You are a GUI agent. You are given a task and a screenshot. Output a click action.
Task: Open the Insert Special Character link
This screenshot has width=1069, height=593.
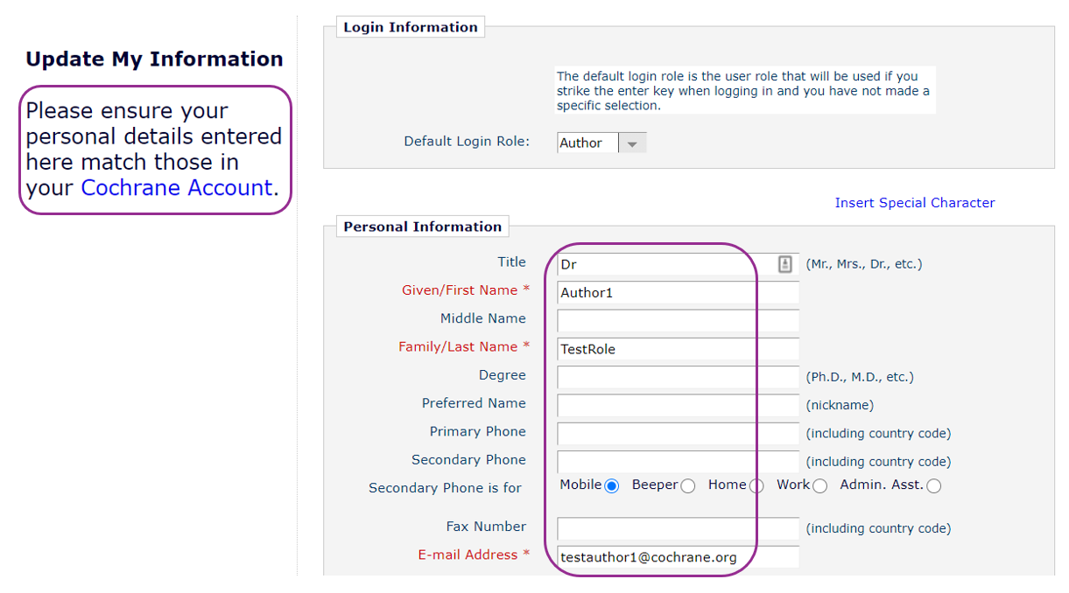(x=914, y=203)
